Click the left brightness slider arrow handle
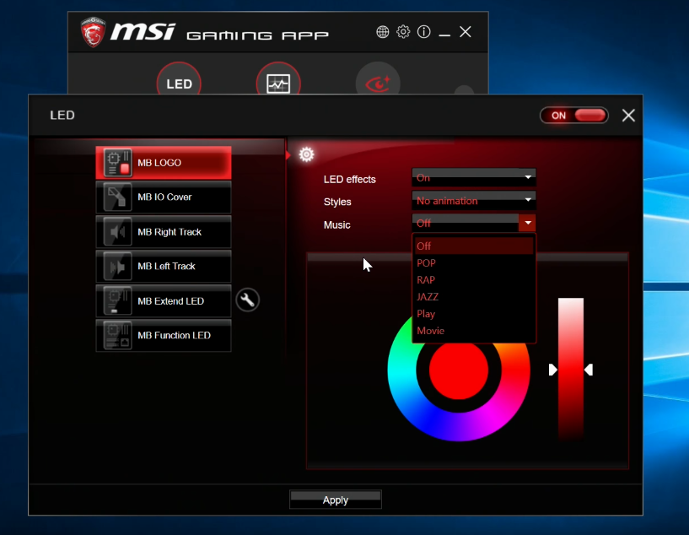 [x=552, y=370]
